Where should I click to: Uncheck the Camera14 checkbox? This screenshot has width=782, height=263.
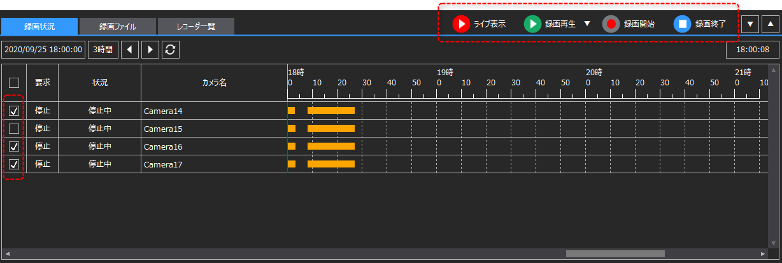[14, 111]
